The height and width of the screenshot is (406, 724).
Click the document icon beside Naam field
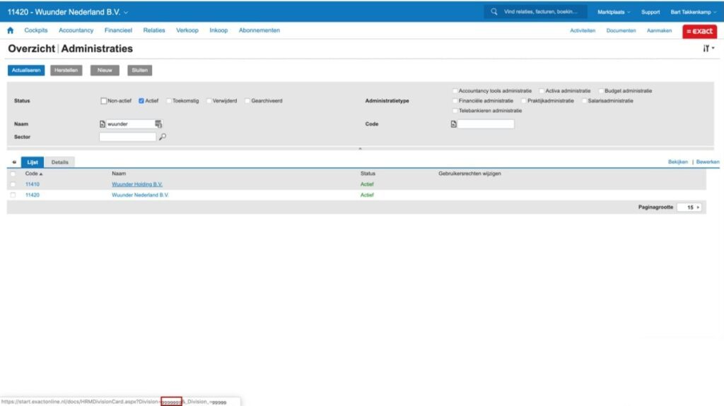tap(103, 124)
